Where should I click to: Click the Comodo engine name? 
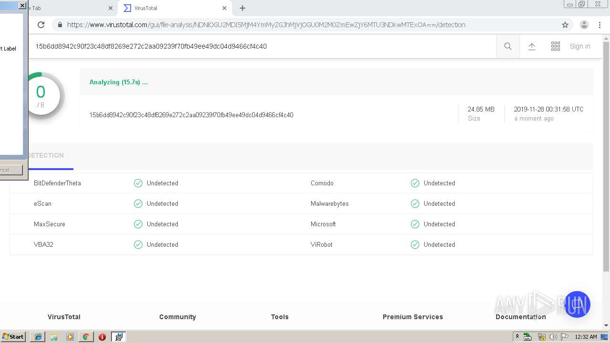tap(322, 183)
